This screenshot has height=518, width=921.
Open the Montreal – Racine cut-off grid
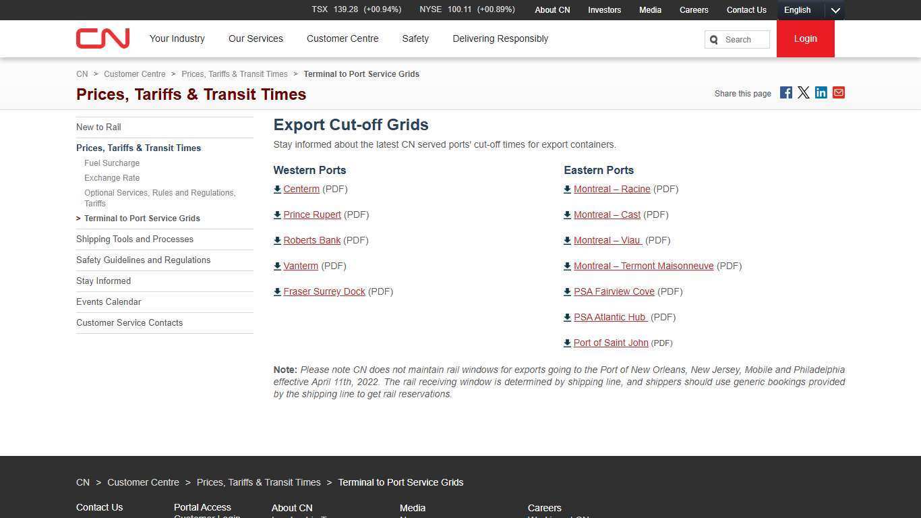pos(612,189)
